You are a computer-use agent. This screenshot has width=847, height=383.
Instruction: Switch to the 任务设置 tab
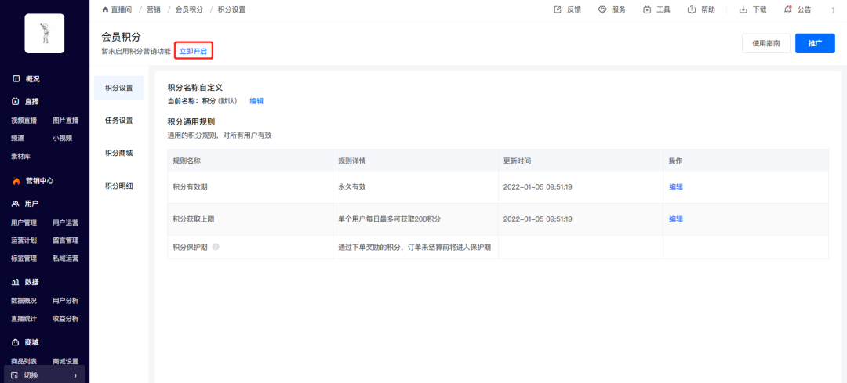pyautogui.click(x=118, y=121)
